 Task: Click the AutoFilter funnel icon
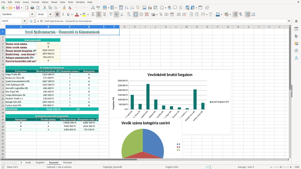(138, 8)
